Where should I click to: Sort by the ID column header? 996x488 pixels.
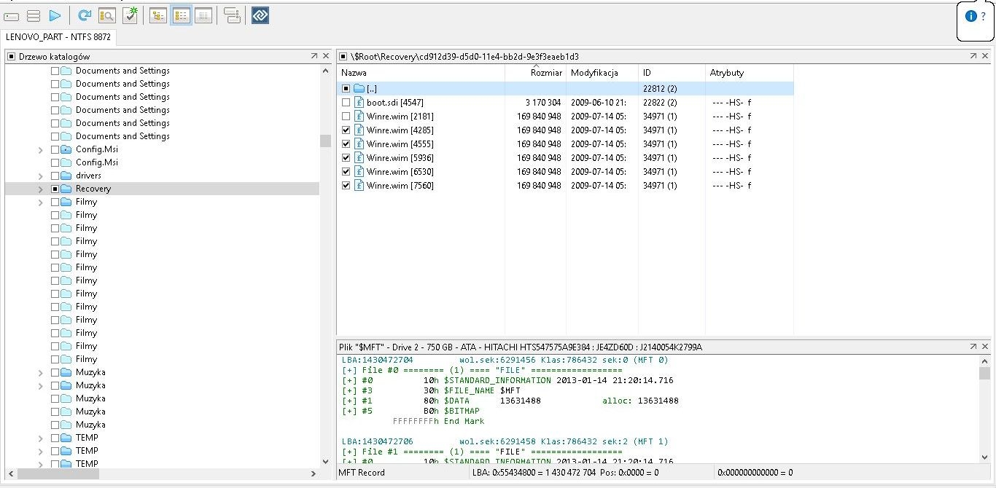pos(671,73)
